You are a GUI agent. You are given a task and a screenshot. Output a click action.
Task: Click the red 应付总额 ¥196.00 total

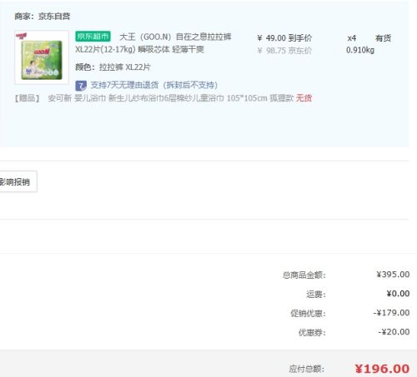pyautogui.click(x=382, y=369)
